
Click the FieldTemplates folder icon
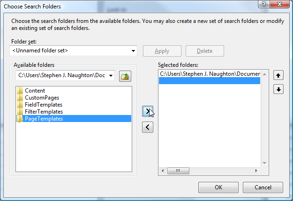(20, 105)
